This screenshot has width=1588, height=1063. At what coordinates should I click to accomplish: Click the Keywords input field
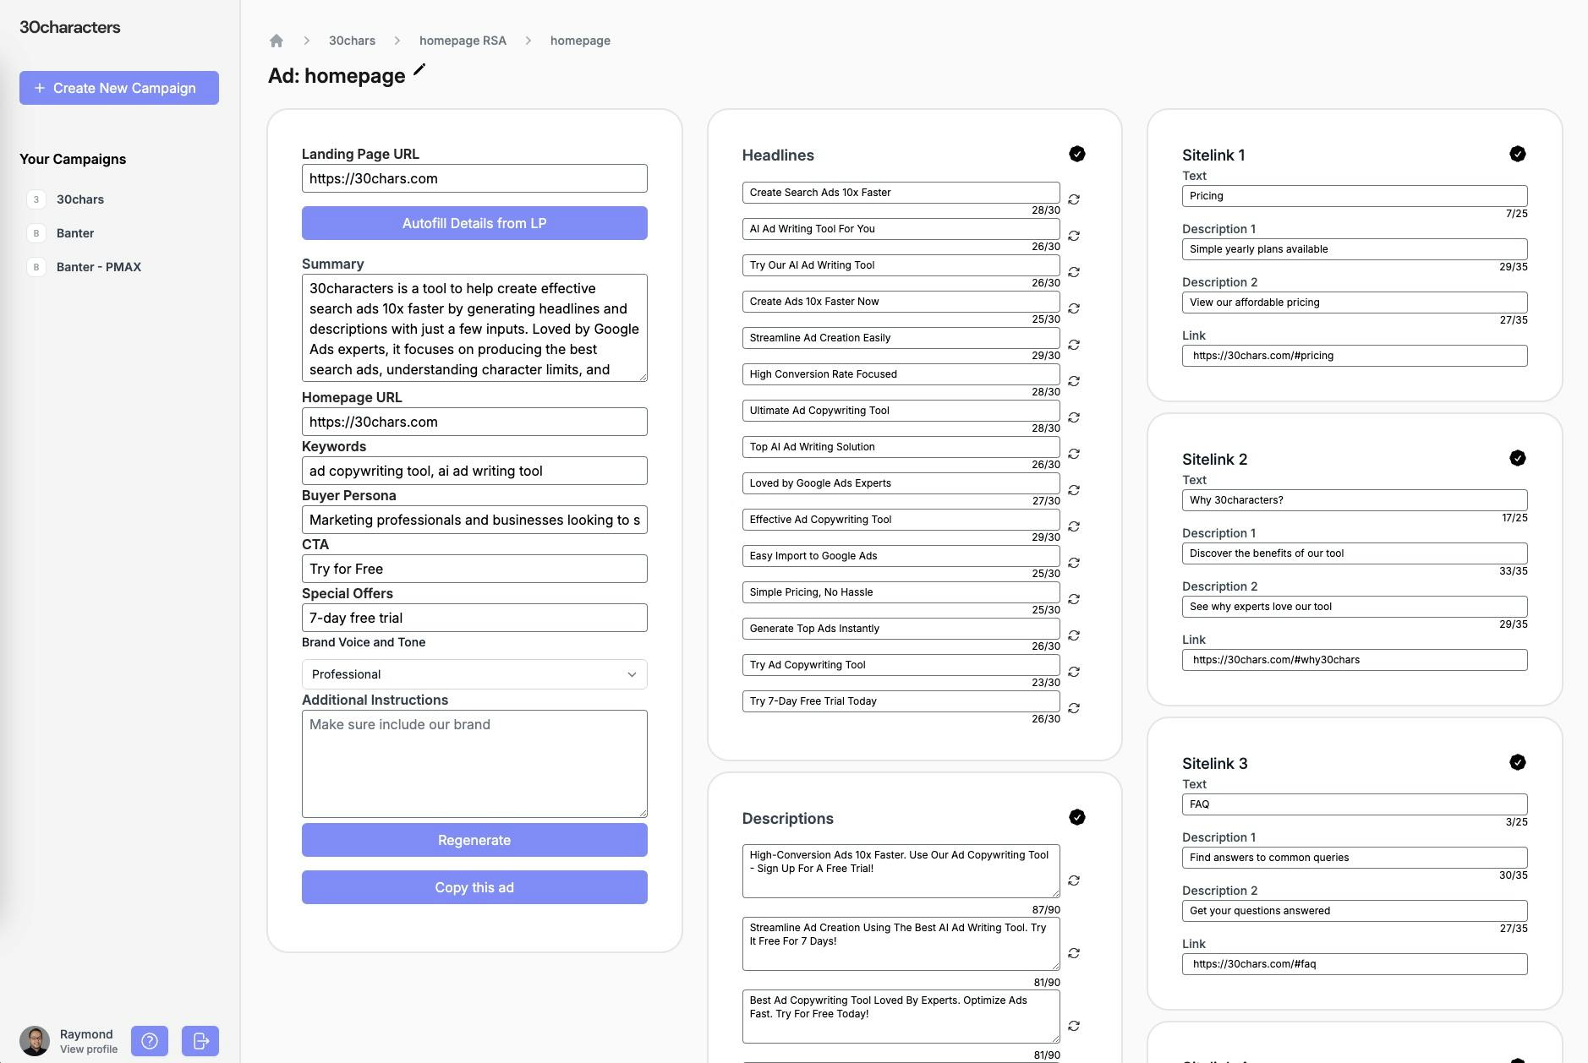[474, 471]
